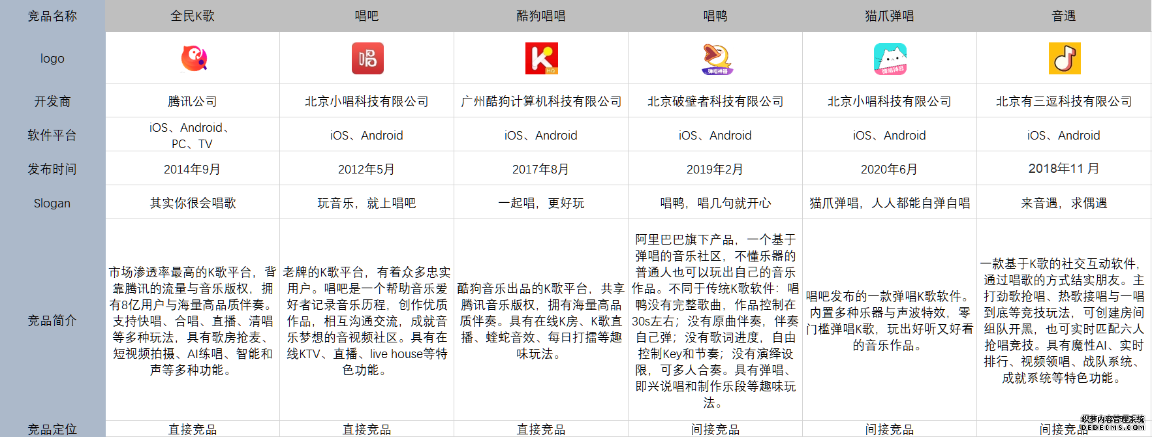The image size is (1152, 437).
Task: Click the 音遇 introduction paragraph
Action: point(1064,321)
